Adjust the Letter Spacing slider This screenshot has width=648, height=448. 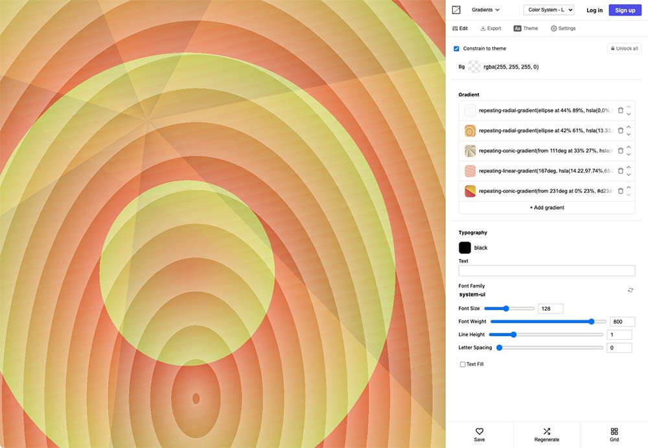550,348
